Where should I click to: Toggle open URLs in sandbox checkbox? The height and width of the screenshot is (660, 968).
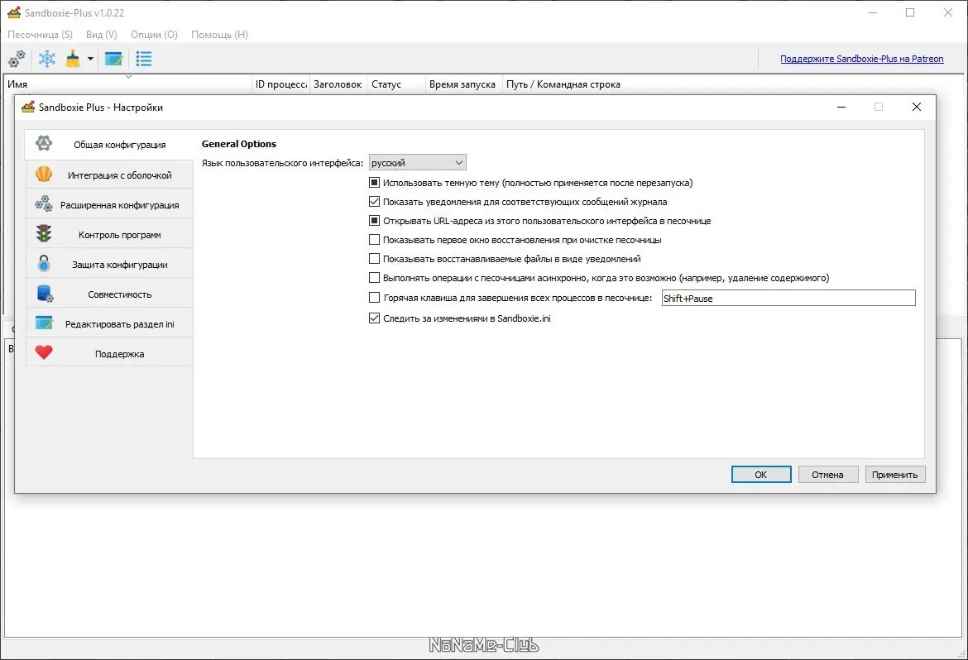coord(374,220)
